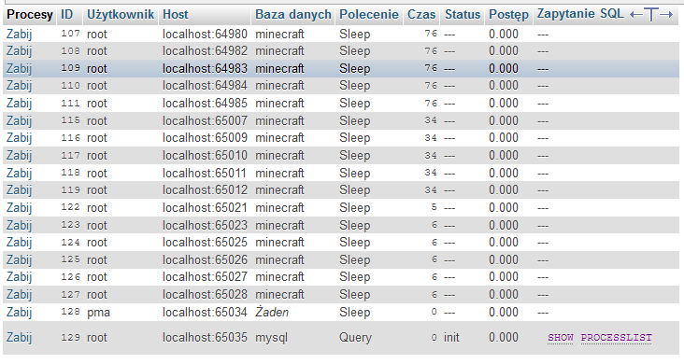The image size is (684, 364).
Task: Kill process 117 via Zabij link
Action: tap(20, 155)
